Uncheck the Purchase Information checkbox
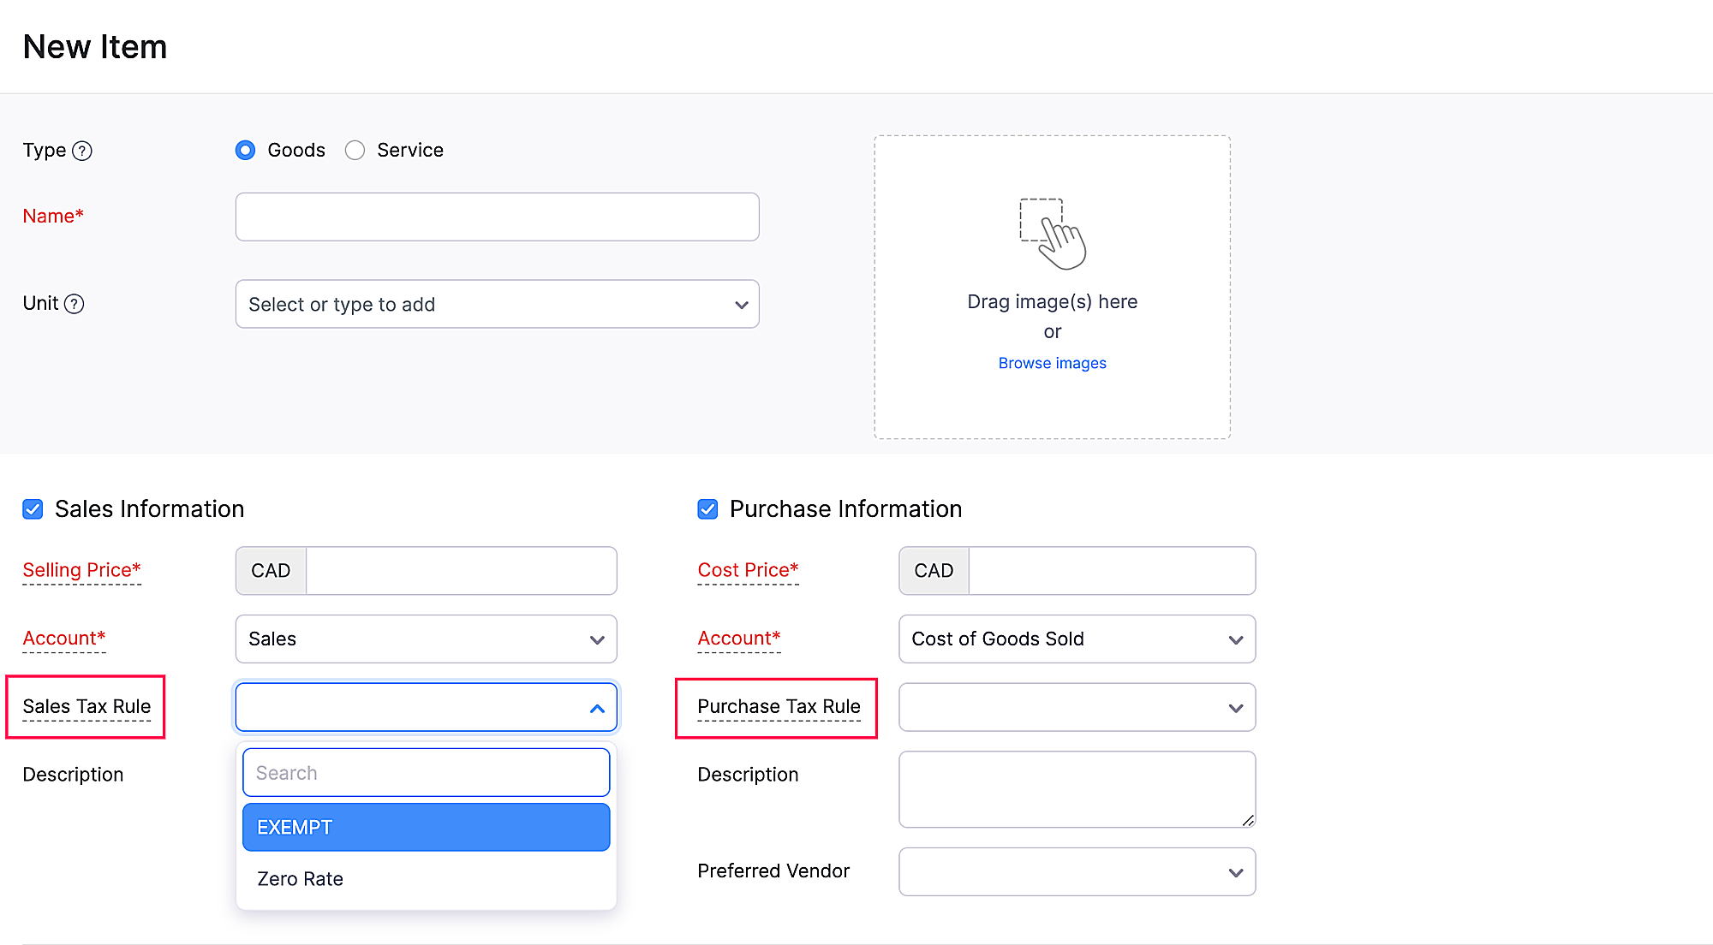 [707, 509]
